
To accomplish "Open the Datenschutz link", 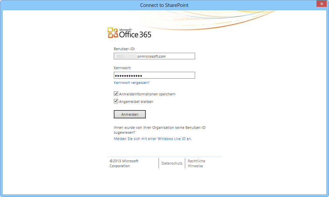I will click(x=172, y=163).
